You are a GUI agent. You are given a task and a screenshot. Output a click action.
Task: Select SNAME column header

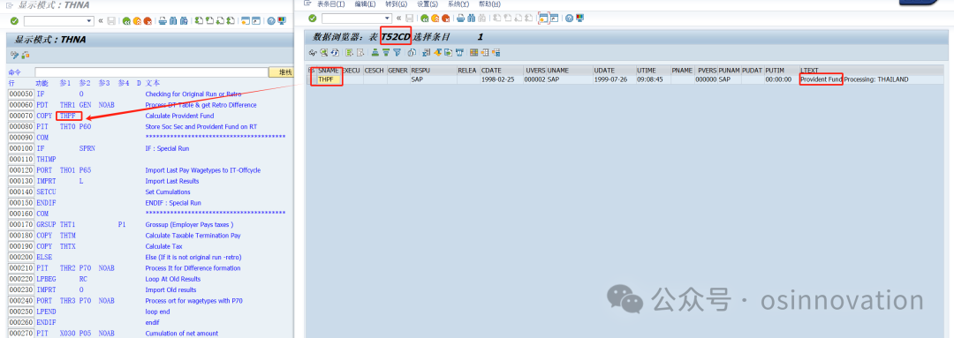pos(329,71)
